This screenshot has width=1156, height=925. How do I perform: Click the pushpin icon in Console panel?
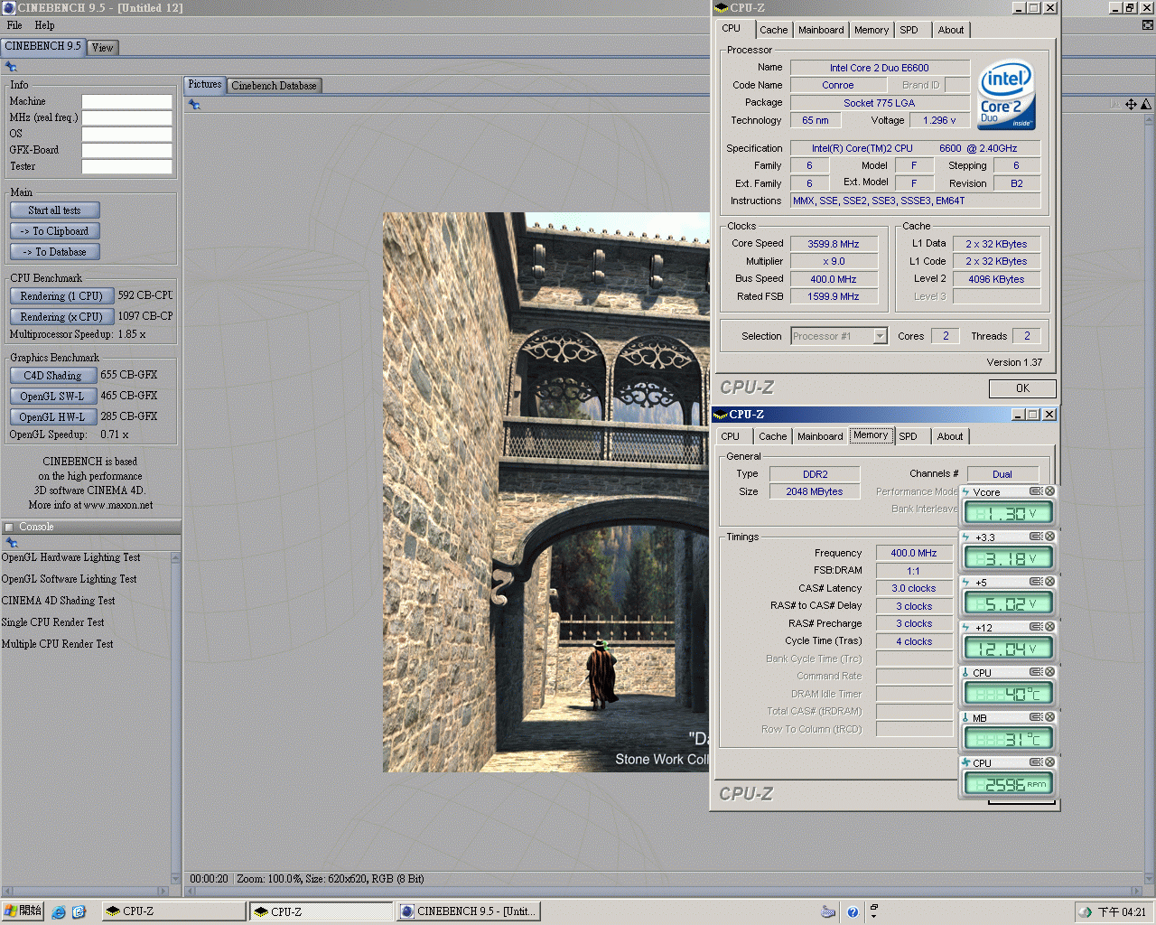[12, 543]
